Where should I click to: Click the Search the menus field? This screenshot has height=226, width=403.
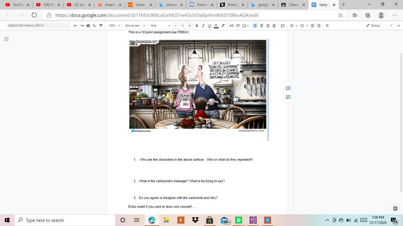pos(38,26)
